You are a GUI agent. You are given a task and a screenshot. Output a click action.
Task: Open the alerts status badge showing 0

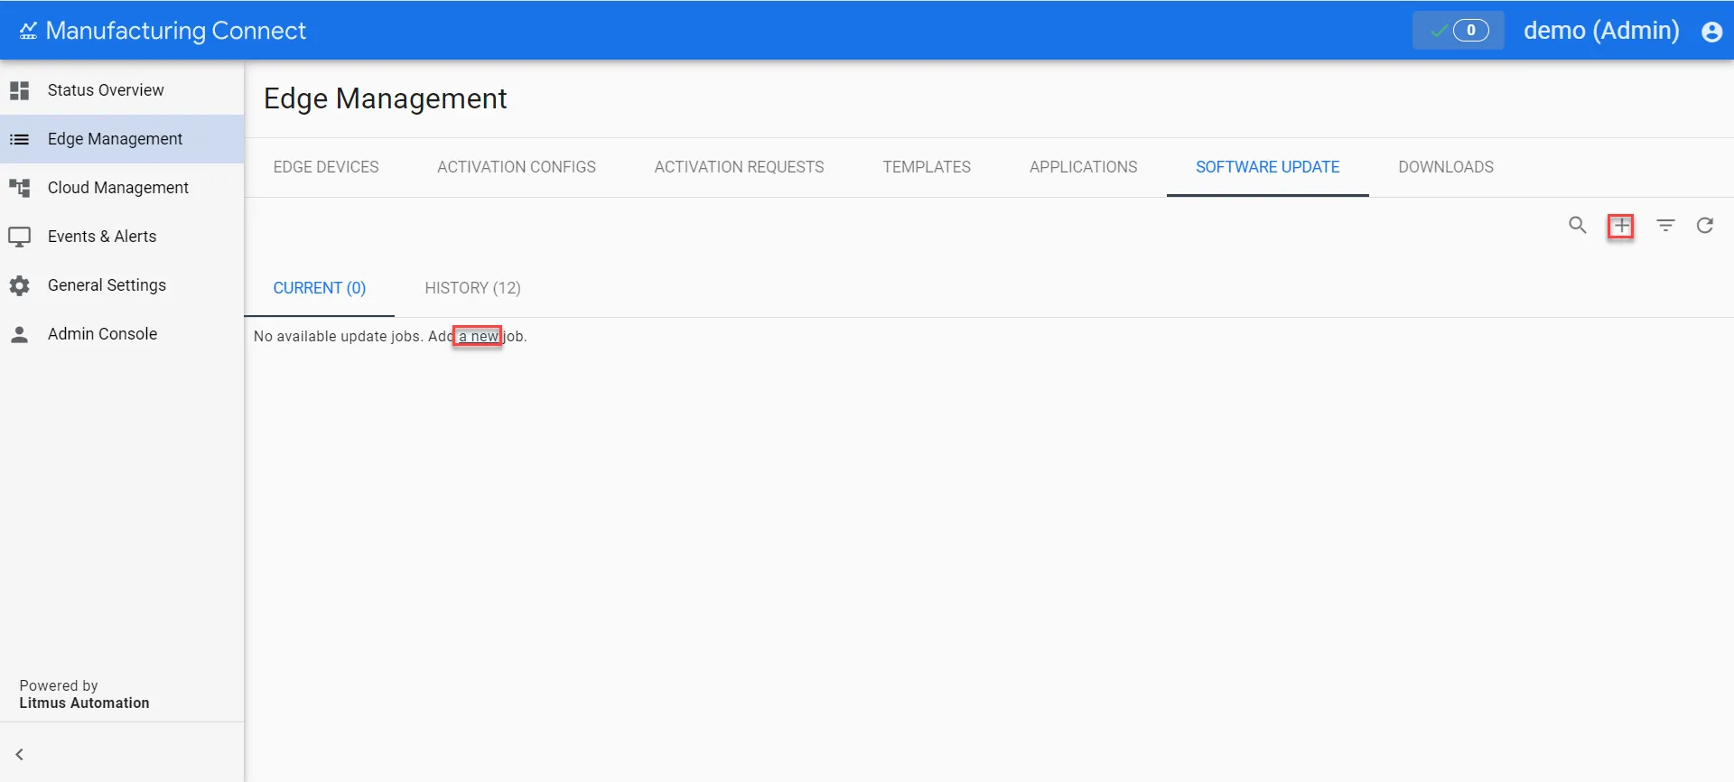pos(1459,31)
